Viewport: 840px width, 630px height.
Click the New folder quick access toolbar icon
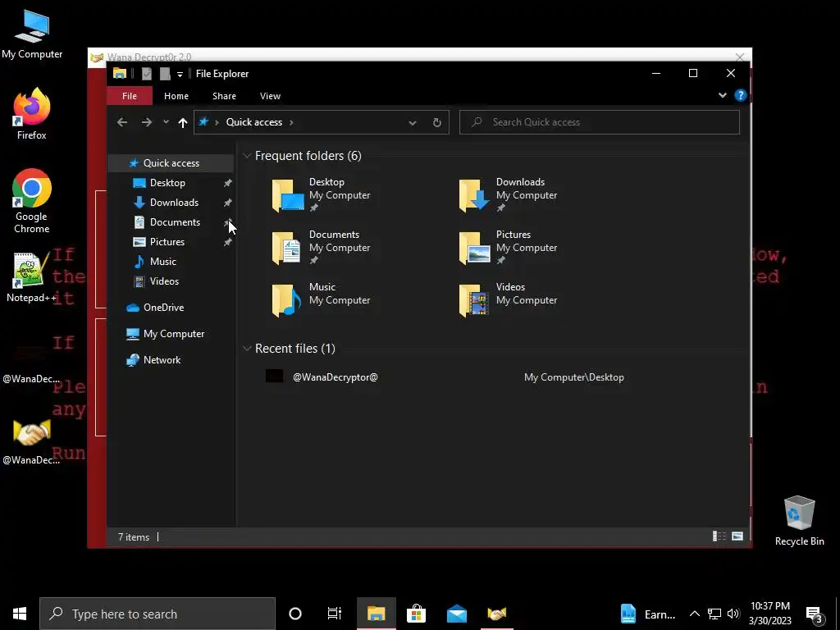coord(165,74)
